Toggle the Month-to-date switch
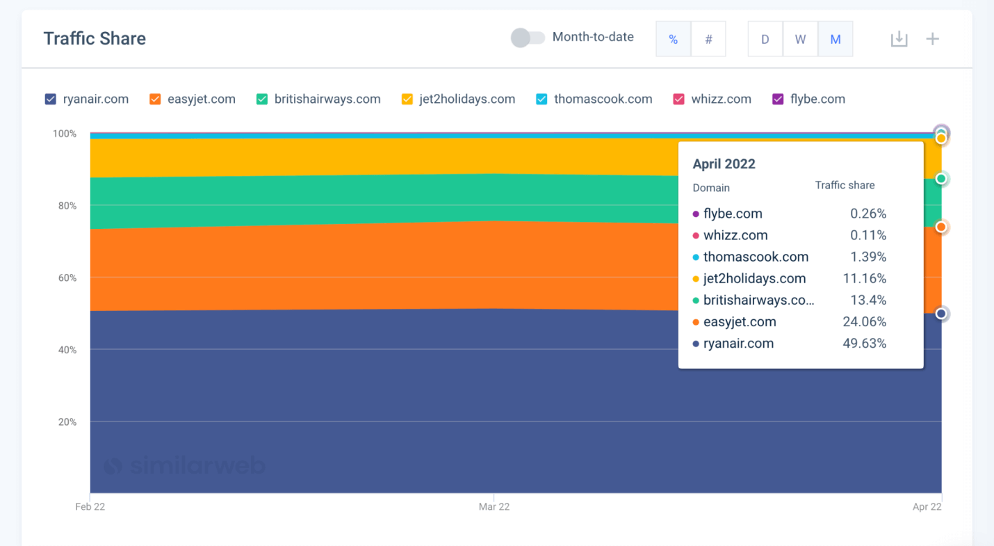994x546 pixels. [x=528, y=38]
